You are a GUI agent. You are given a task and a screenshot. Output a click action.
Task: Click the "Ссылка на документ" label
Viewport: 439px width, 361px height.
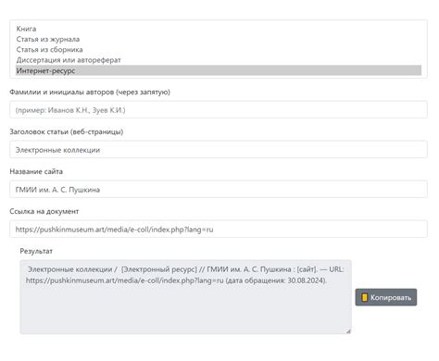click(44, 211)
